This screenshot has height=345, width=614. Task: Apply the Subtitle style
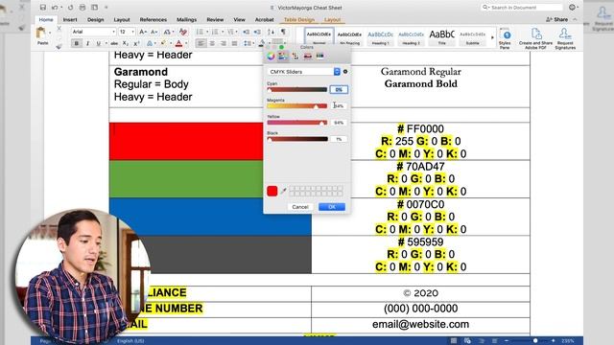tap(473, 38)
